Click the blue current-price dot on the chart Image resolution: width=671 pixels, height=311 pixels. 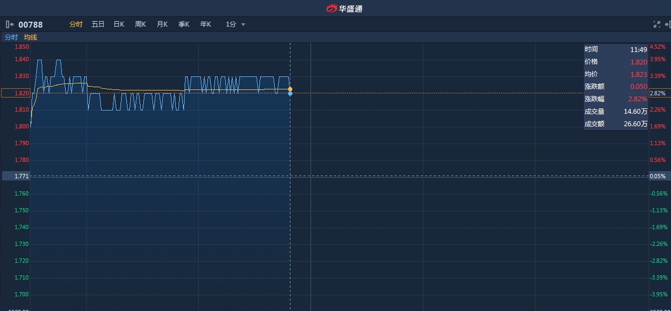[290, 94]
